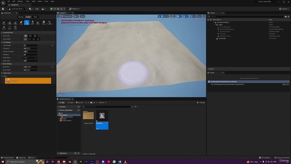Select the Mirror landscape tool
291x164 pixels.
pos(4,28)
